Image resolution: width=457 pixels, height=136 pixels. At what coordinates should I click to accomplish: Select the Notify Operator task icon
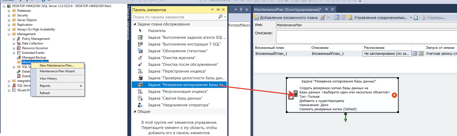(140, 105)
